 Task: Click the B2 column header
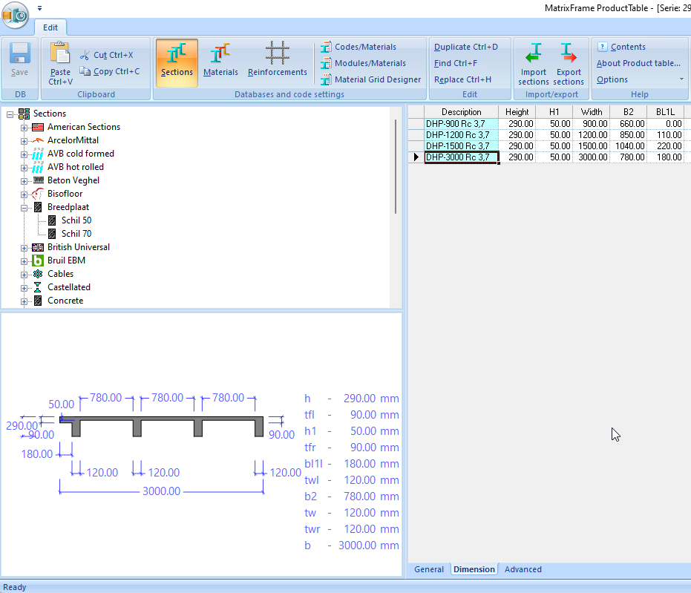[628, 112]
